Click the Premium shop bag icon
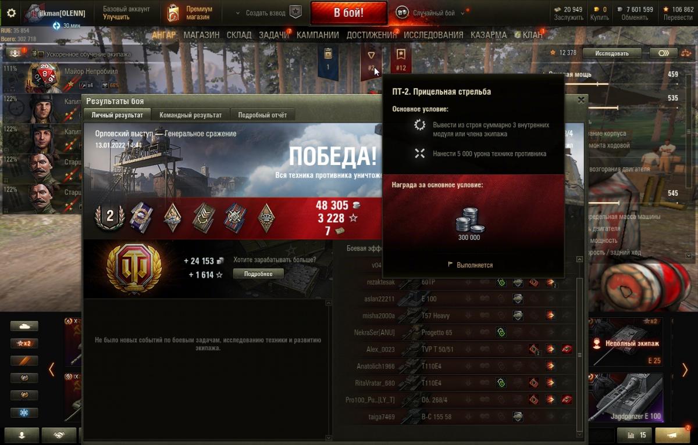Viewport: 698px width, 445px height. click(x=173, y=12)
